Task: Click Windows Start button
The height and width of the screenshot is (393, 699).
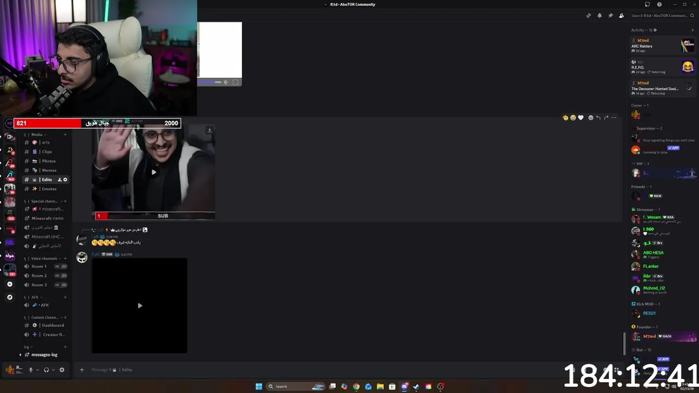Action: 259,386
